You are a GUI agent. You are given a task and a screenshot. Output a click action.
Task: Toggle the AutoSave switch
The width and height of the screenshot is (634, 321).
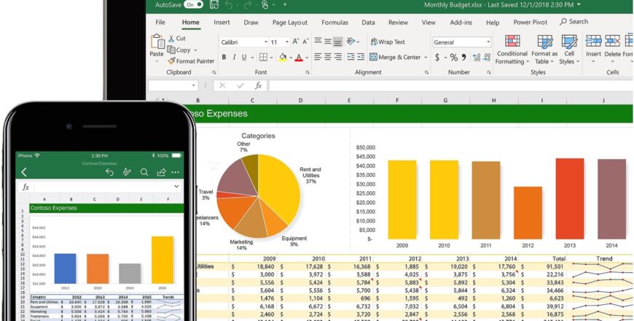click(x=193, y=5)
